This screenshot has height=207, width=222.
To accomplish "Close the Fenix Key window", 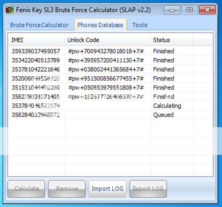I will (x=207, y=10).
